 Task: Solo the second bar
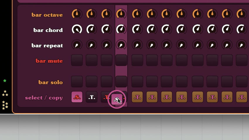tap(92, 82)
